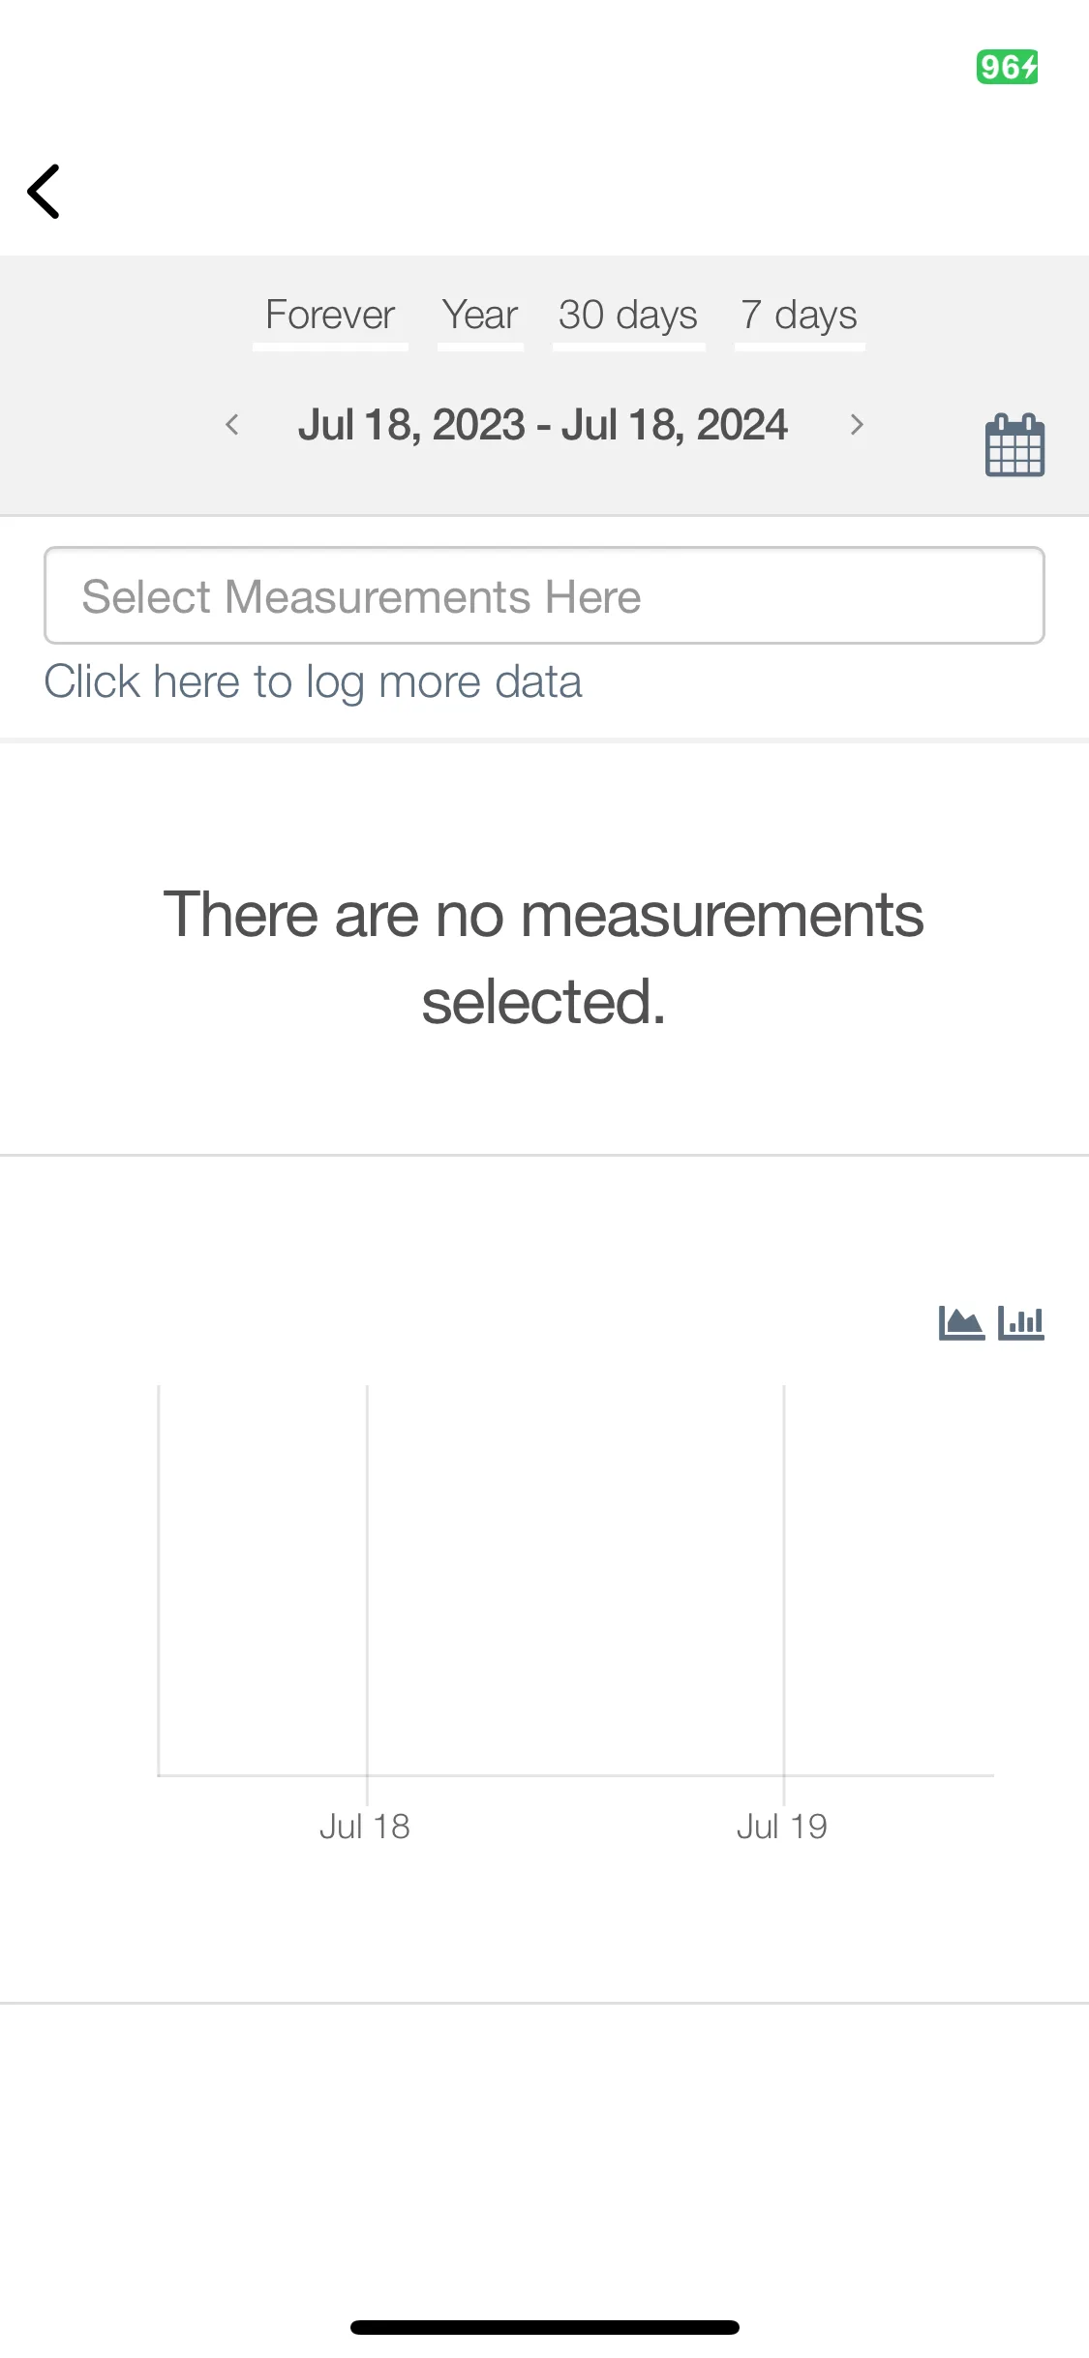1089x2358 pixels.
Task: Advance to next date range chevron
Action: tap(857, 424)
